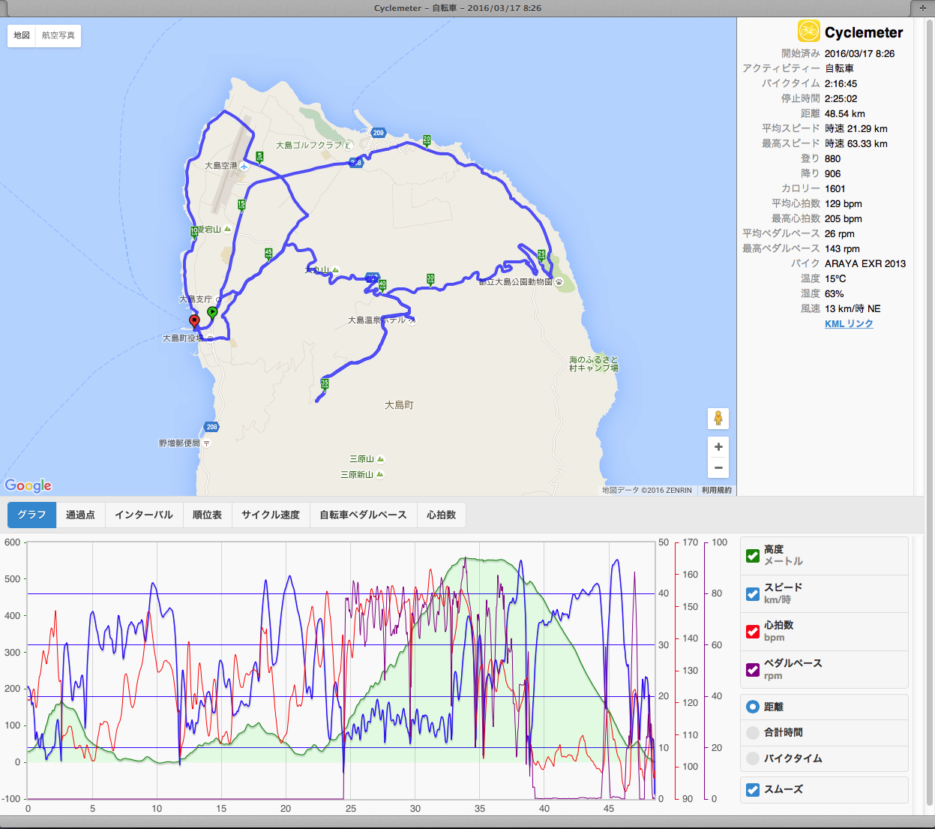The width and height of the screenshot is (935, 829).
Task: Open the 順位表 tab
Action: pyautogui.click(x=208, y=515)
